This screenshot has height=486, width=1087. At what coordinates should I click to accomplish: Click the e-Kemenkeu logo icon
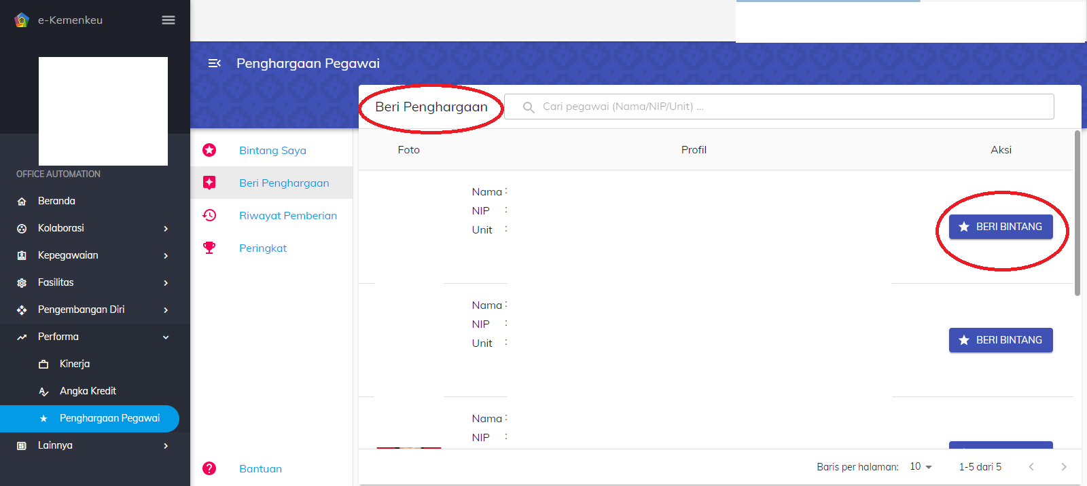22,20
